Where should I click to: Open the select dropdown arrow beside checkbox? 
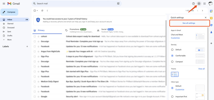[37, 10]
